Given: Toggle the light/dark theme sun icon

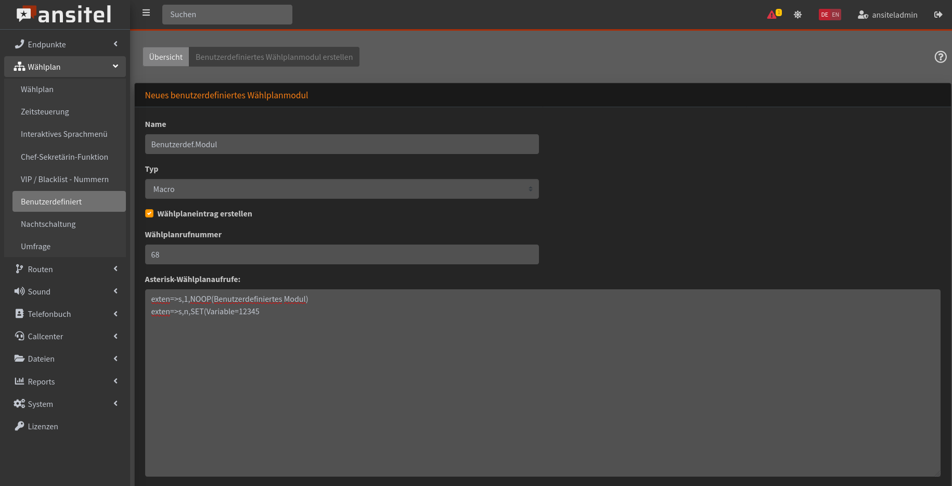Looking at the screenshot, I should pos(797,15).
